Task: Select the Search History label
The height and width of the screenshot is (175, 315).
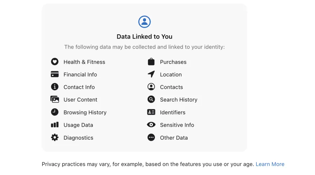Action: pyautogui.click(x=179, y=100)
